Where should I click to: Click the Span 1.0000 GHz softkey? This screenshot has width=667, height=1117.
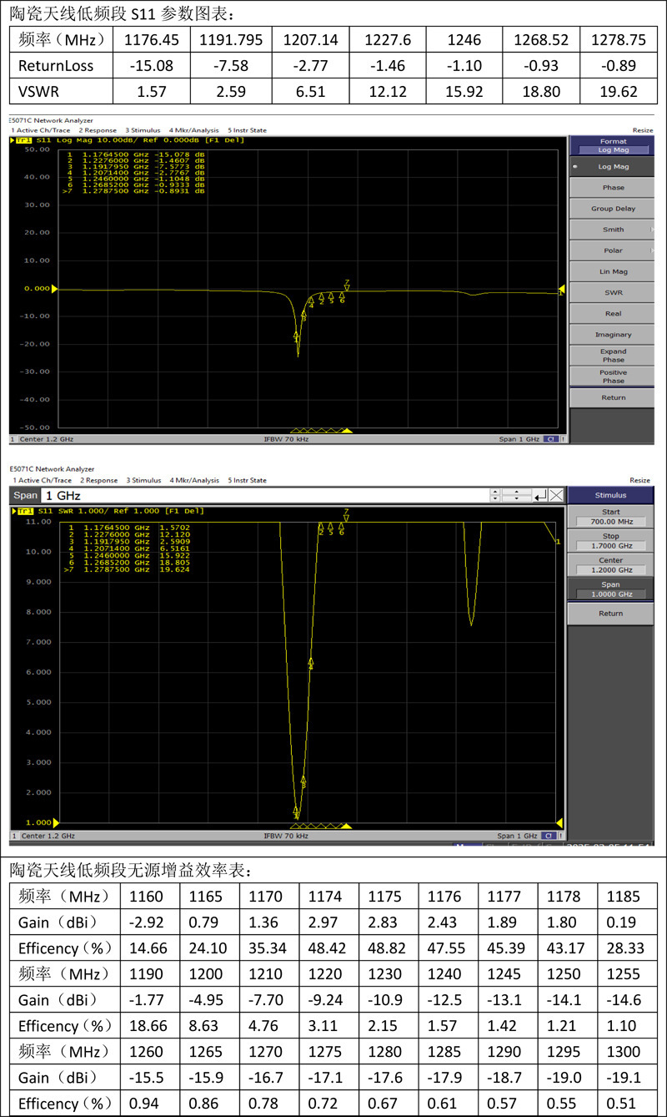click(x=611, y=589)
